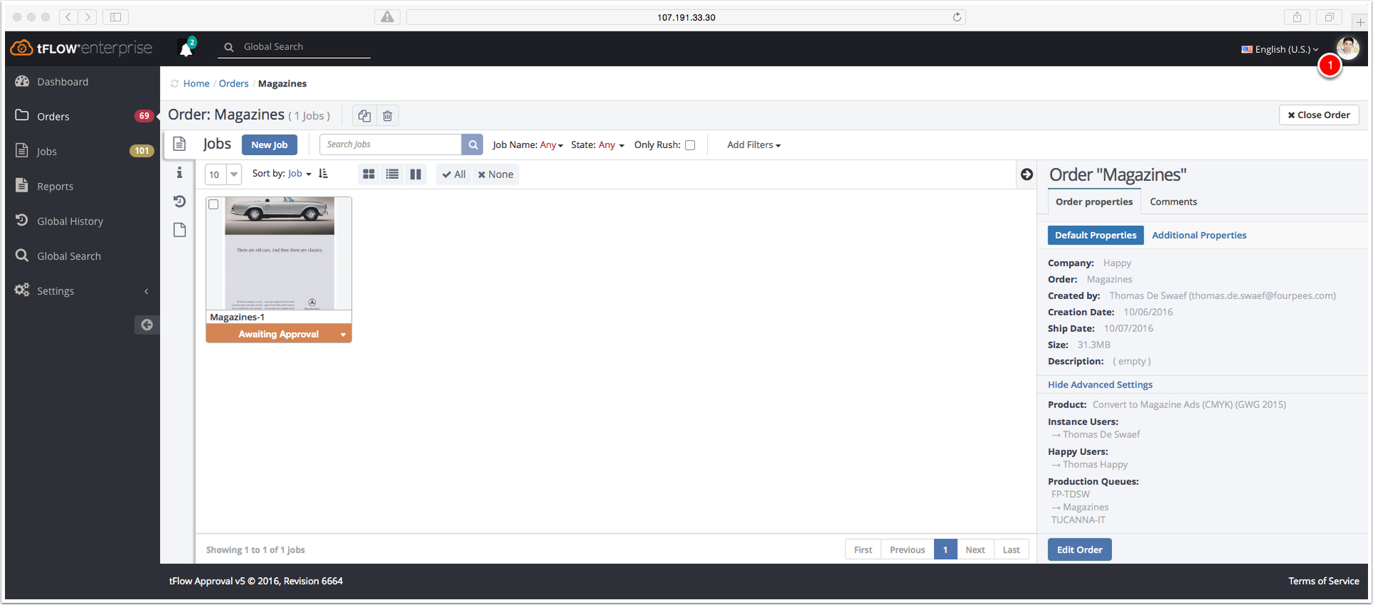Delete the order with the trash icon

(x=388, y=116)
